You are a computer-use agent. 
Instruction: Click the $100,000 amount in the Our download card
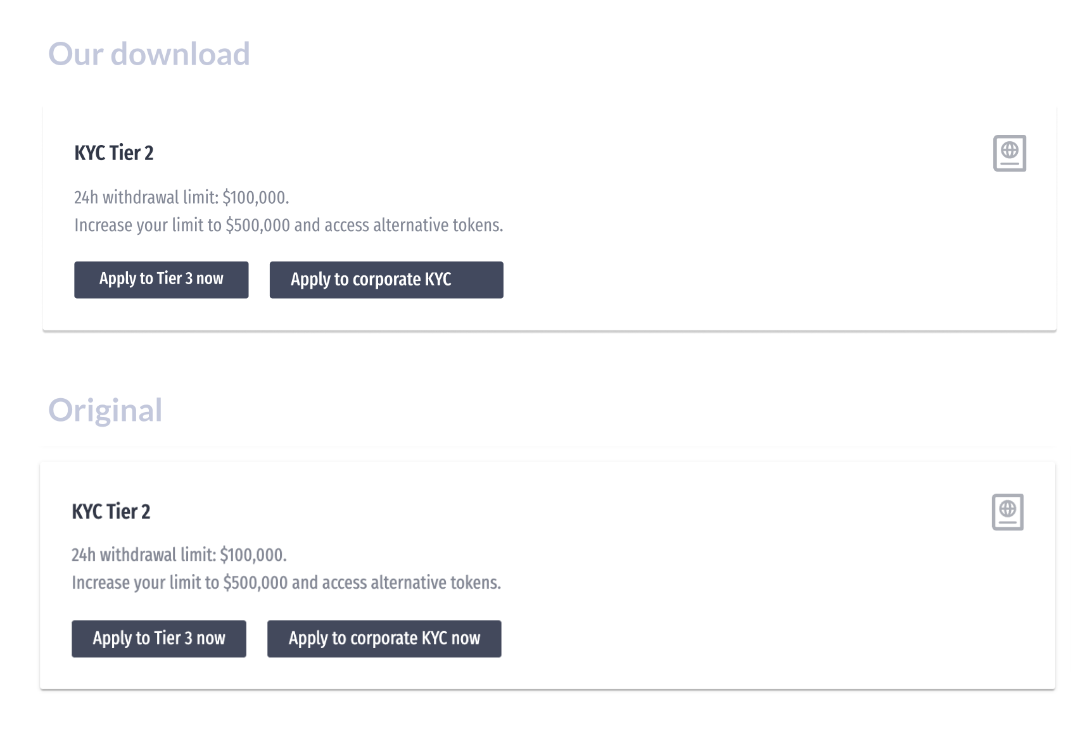(x=255, y=197)
